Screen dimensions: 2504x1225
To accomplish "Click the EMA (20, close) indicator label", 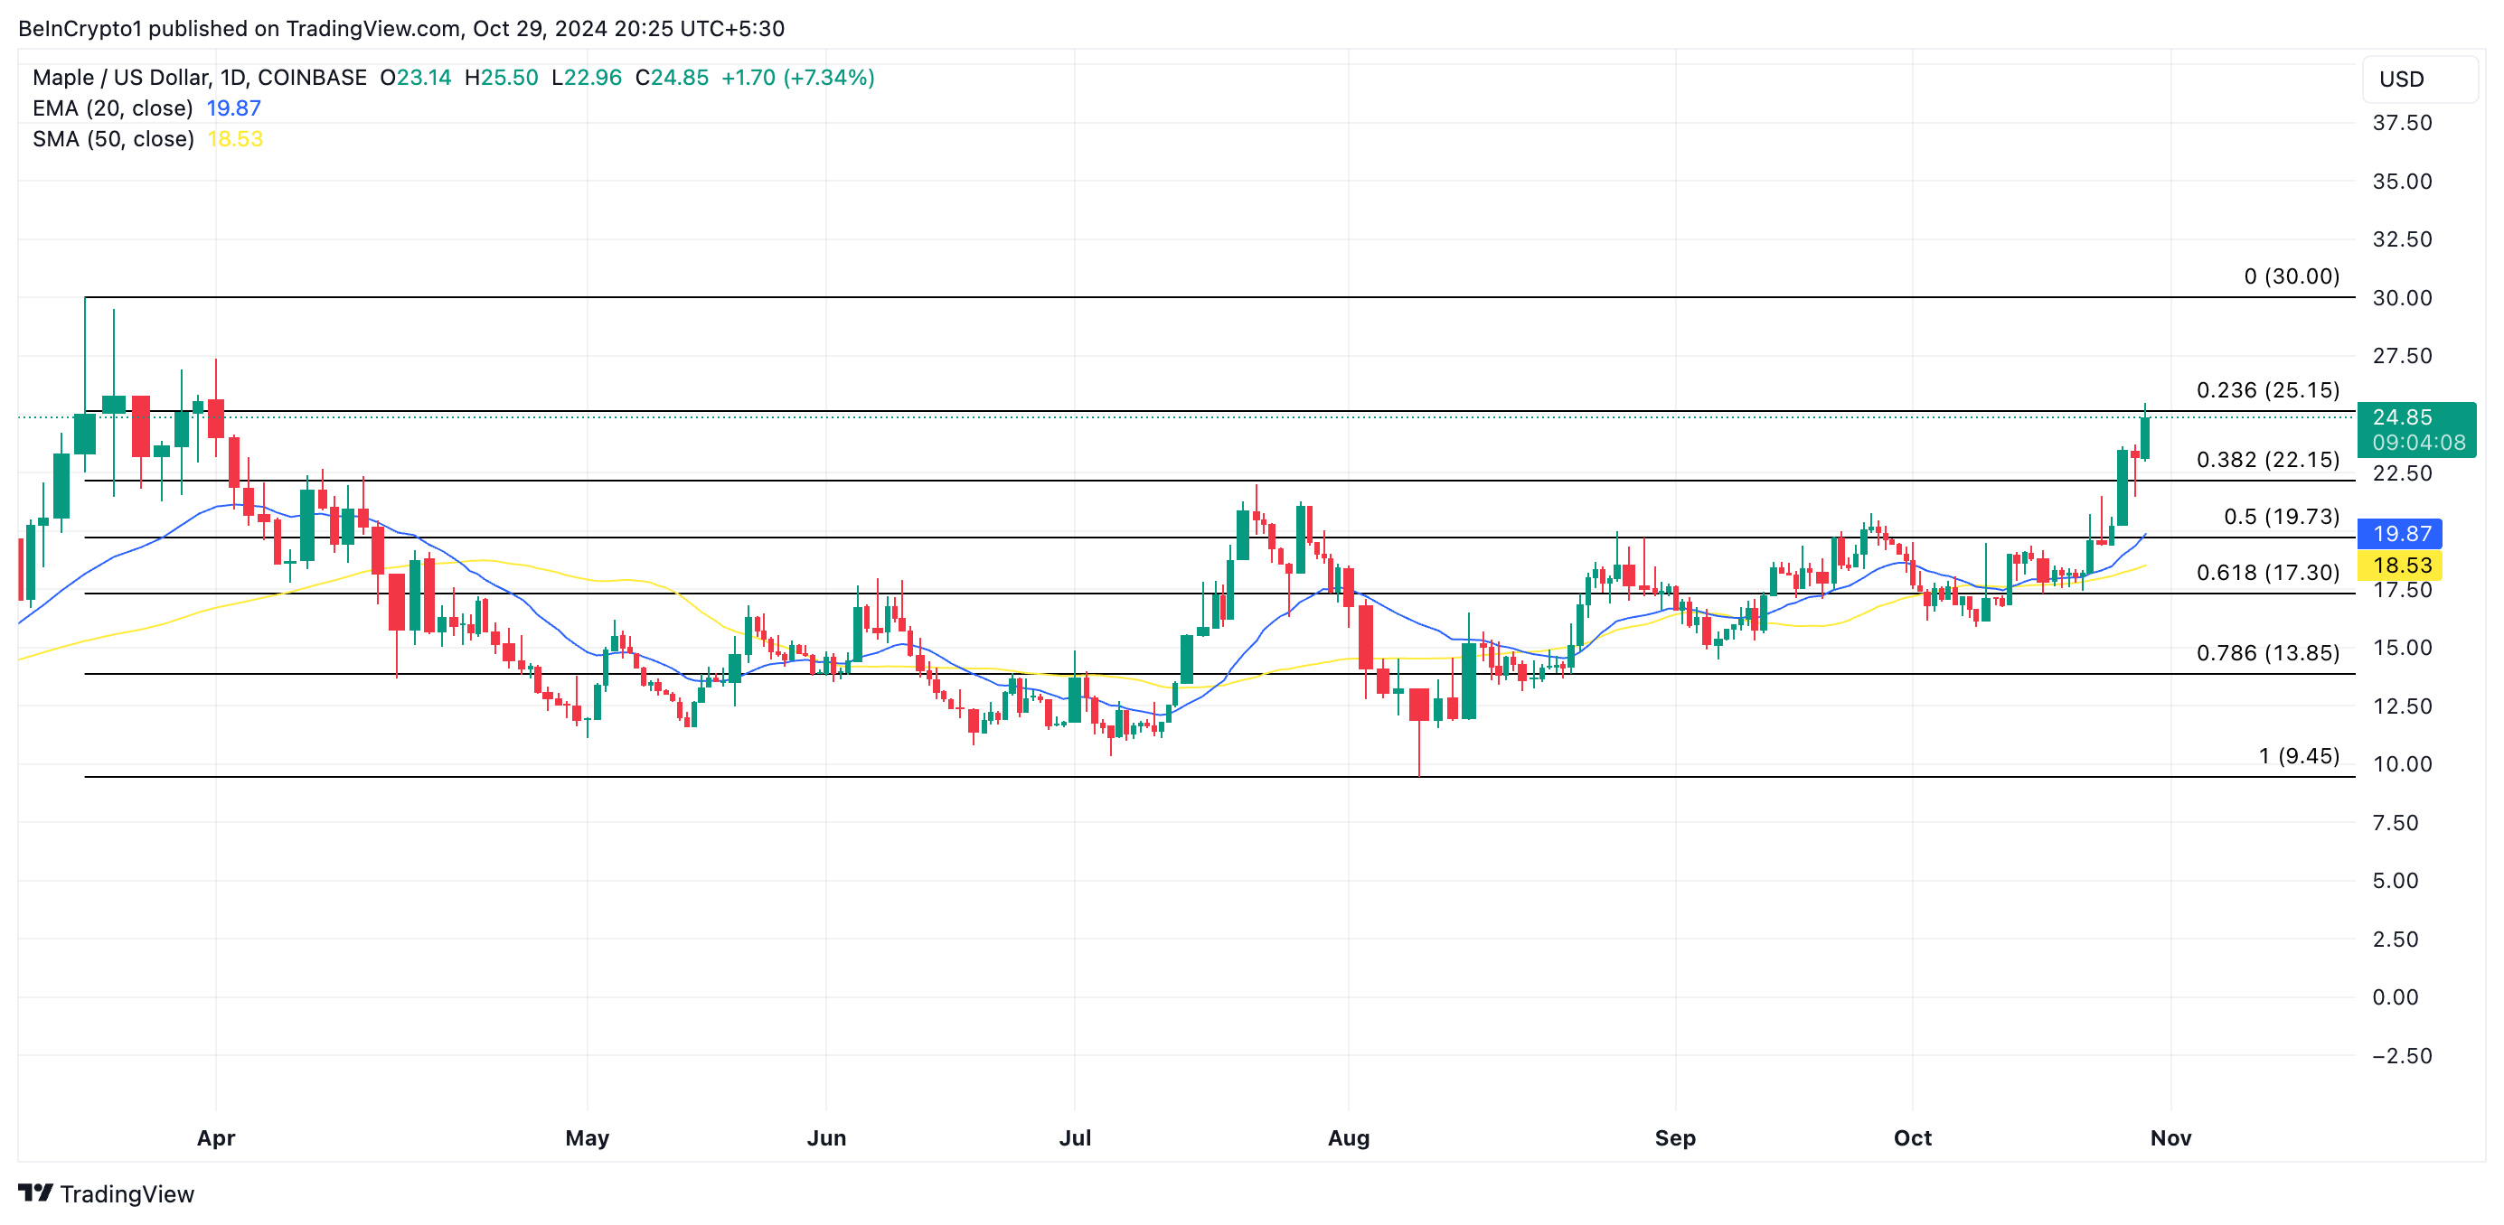I will click(112, 108).
